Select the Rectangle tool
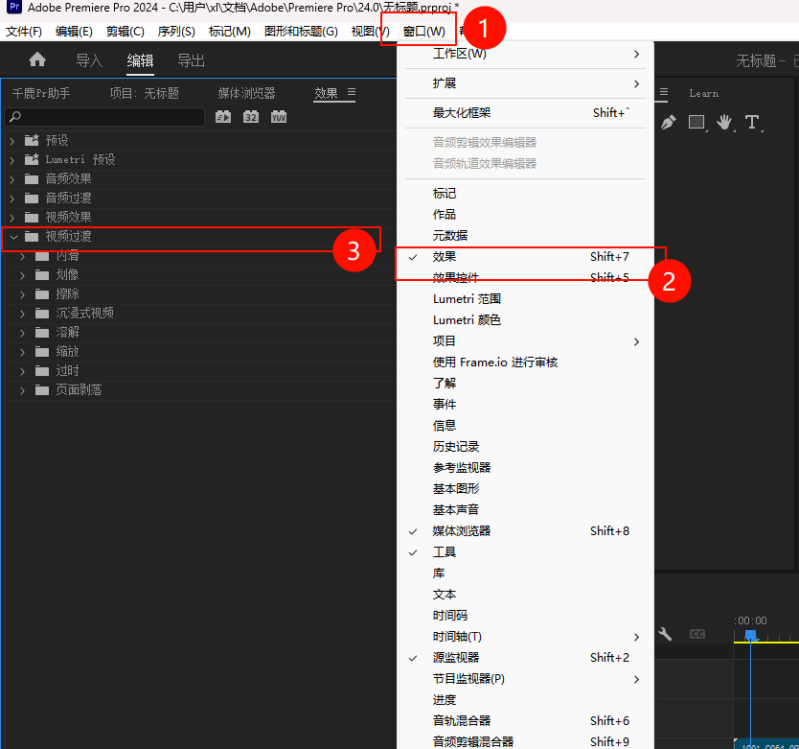Screen dimensions: 799x749 tap(697, 123)
